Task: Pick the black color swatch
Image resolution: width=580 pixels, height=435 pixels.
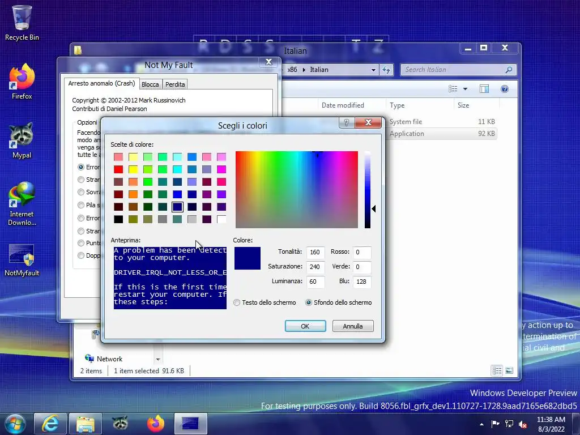Action: pos(118,219)
